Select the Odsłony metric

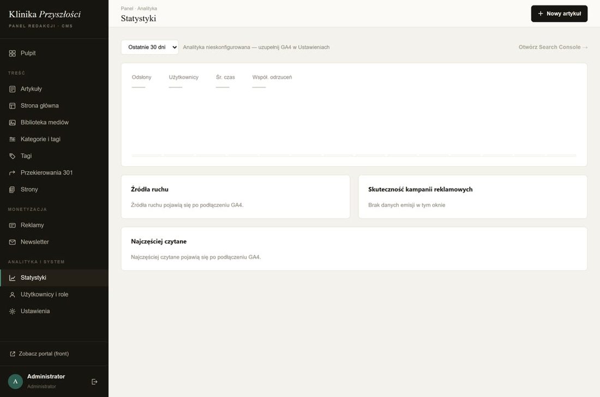(x=142, y=80)
